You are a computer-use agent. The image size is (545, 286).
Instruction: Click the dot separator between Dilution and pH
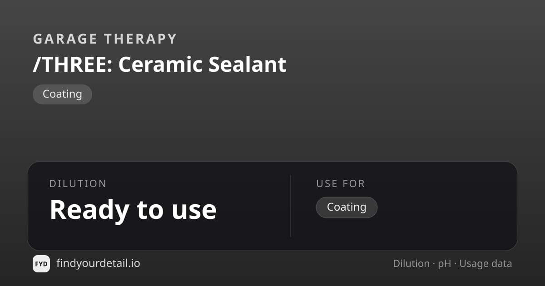pyautogui.click(x=434, y=264)
